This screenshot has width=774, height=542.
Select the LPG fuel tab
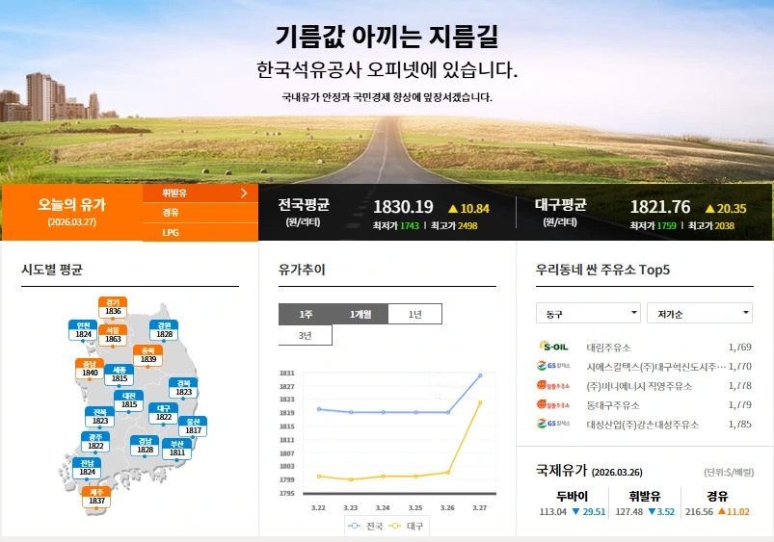200,232
